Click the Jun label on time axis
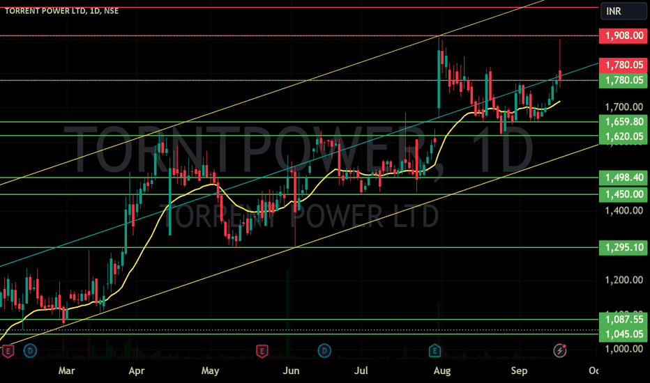Screen dimensions: 650x383 click(291, 370)
